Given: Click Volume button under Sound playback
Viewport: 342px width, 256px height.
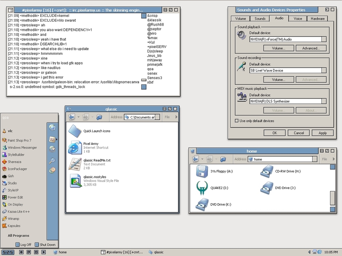Looking at the screenshot, I should point(278,48).
